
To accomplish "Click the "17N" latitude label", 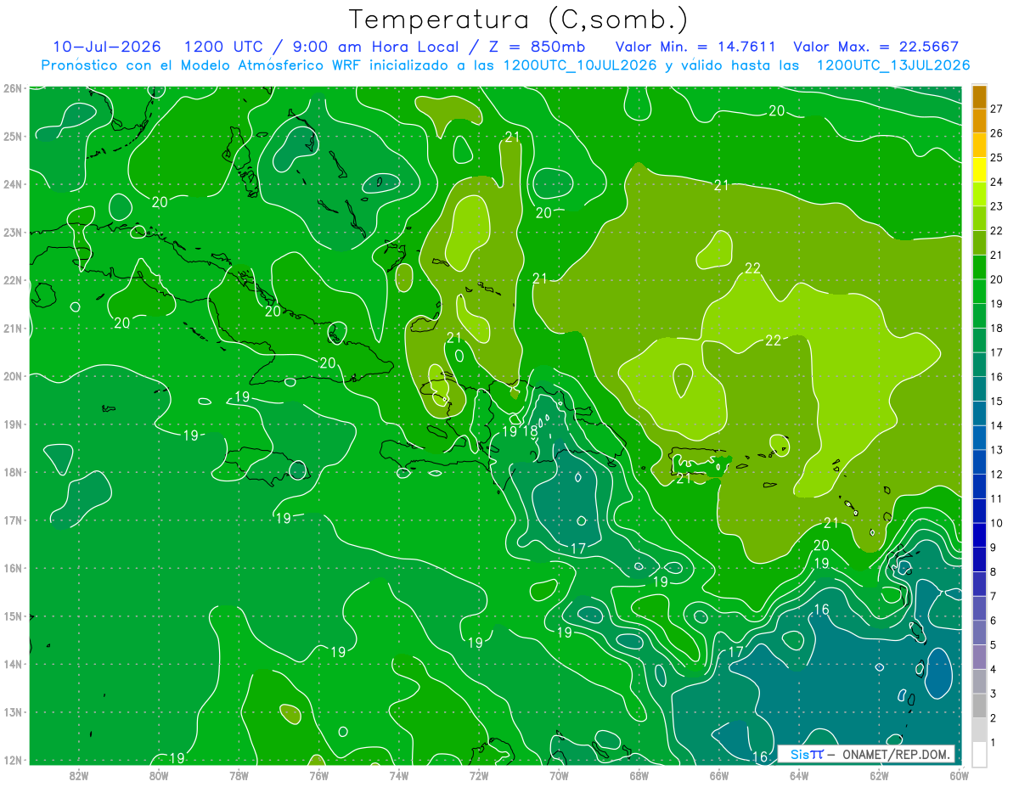I will click(x=12, y=520).
